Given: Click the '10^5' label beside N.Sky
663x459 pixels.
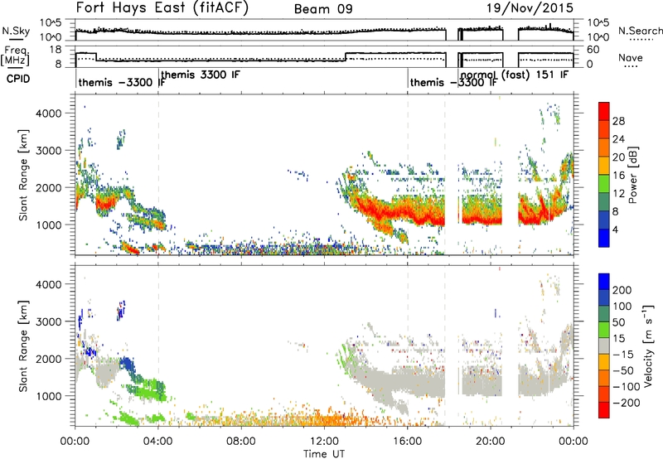Looking at the screenshot, I should 51,23.
